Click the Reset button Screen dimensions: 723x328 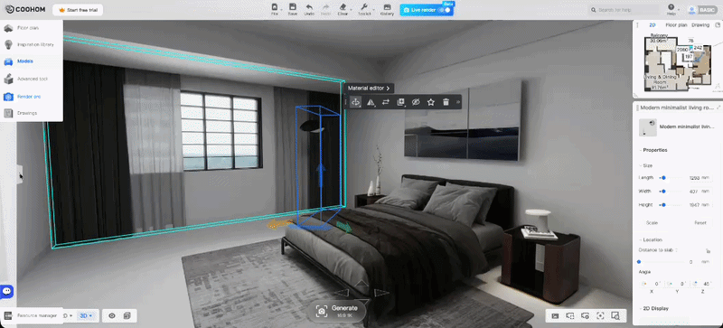(x=700, y=223)
